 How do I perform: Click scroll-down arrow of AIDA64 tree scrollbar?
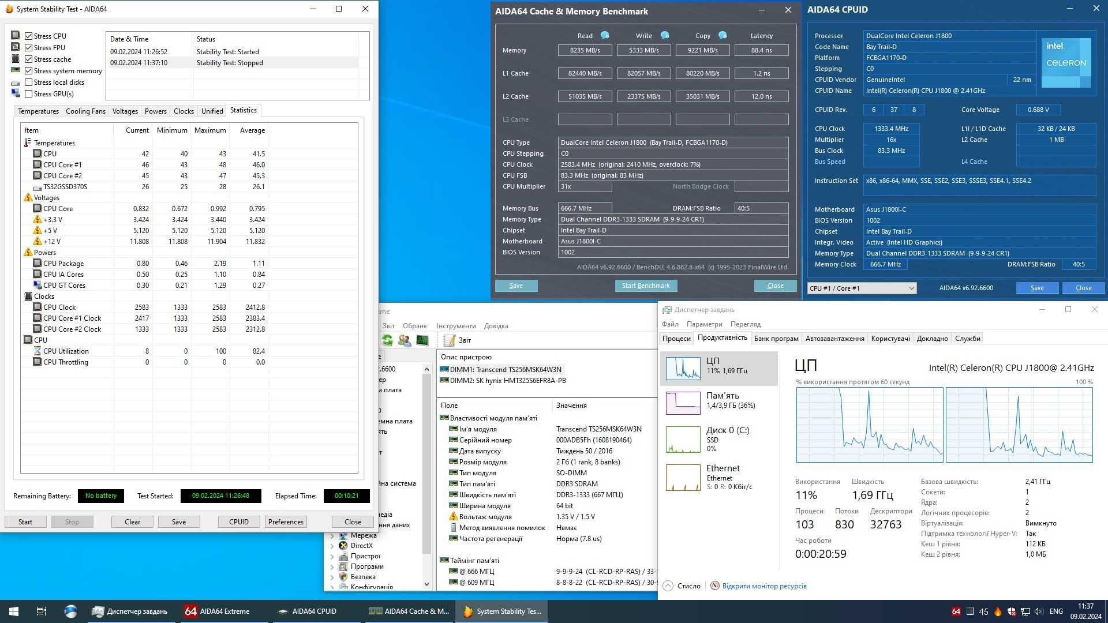click(426, 584)
